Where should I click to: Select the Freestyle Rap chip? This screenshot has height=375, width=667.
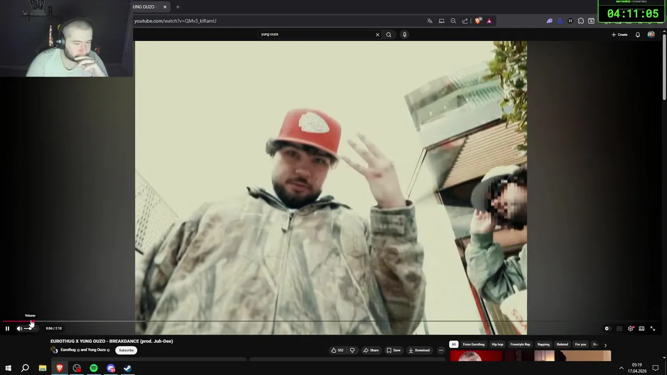(520, 344)
